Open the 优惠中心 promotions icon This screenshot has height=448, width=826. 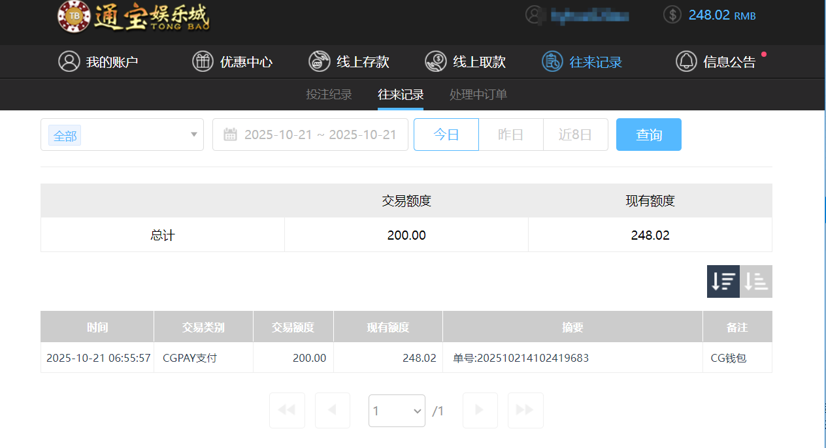[203, 61]
